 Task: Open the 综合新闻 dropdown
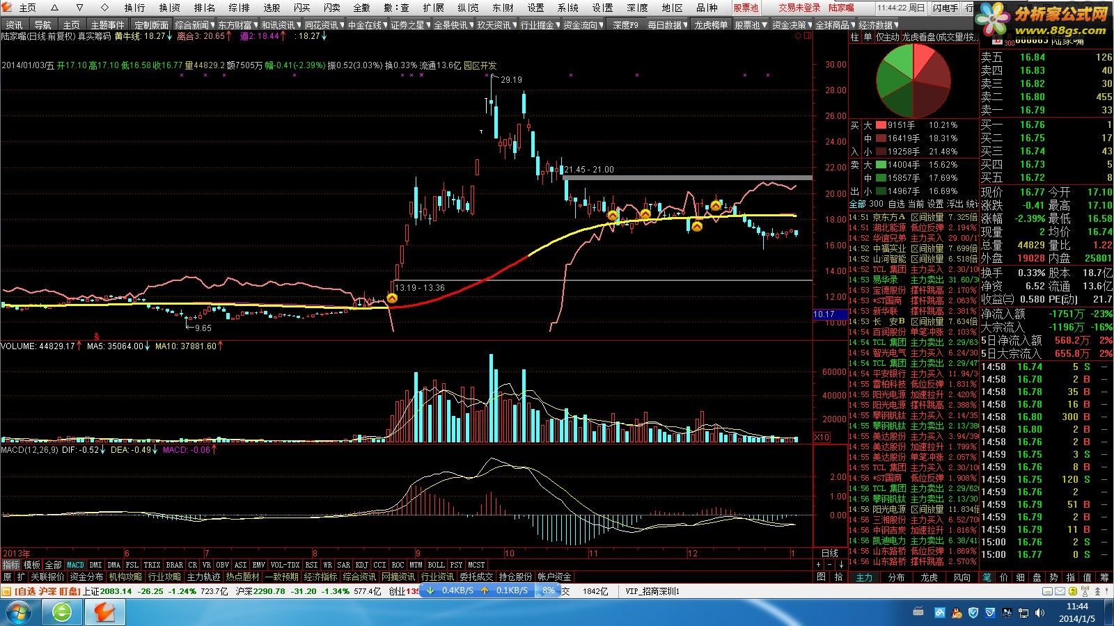[194, 25]
